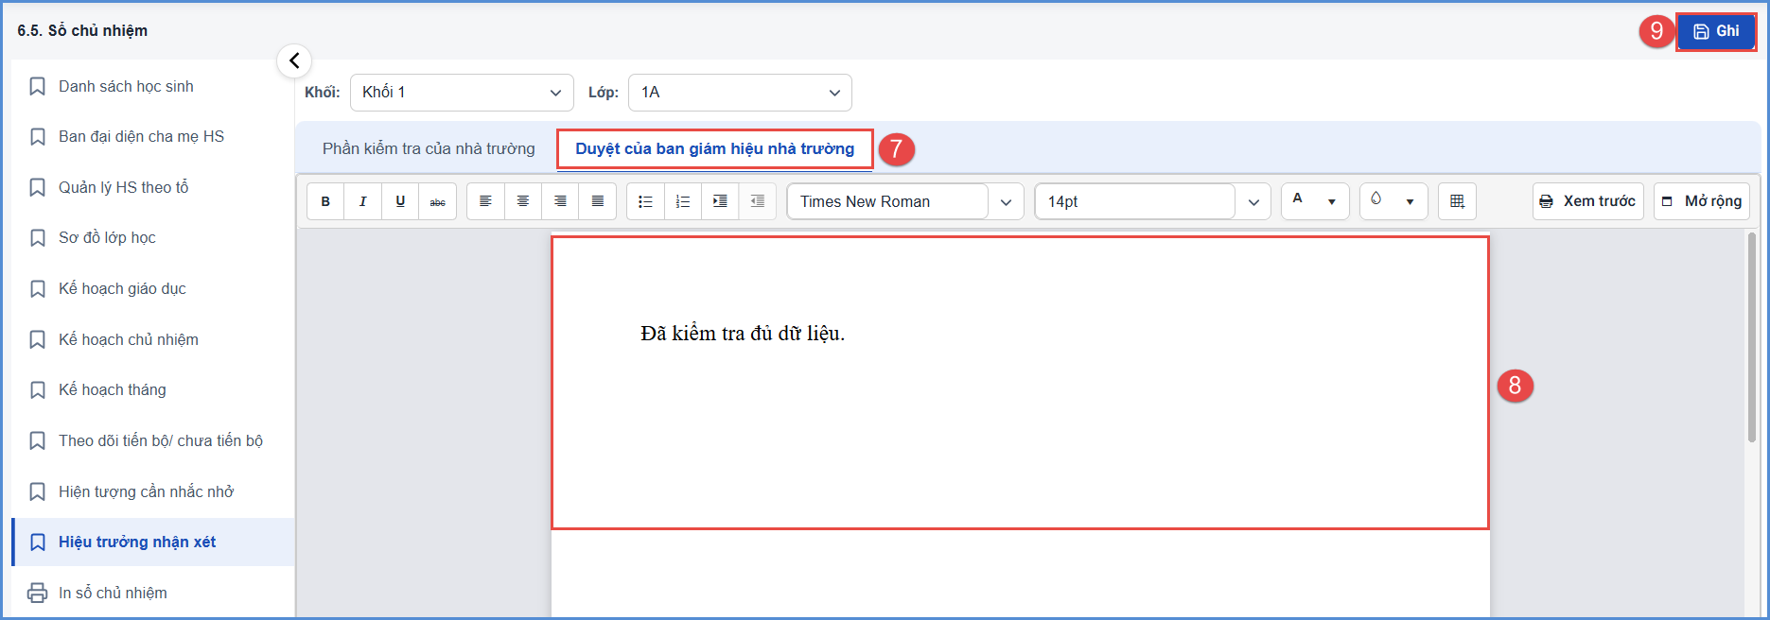The image size is (1770, 620).
Task: Insert a table using the table icon
Action: 1457,201
